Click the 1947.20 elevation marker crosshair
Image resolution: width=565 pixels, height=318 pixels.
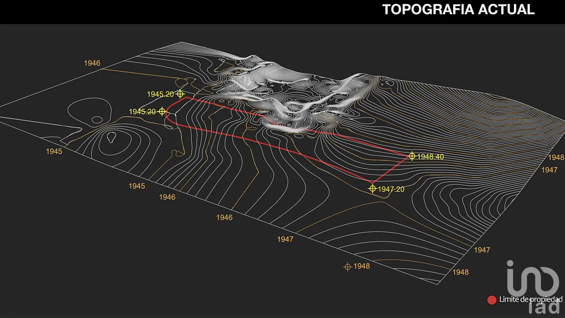[372, 189]
